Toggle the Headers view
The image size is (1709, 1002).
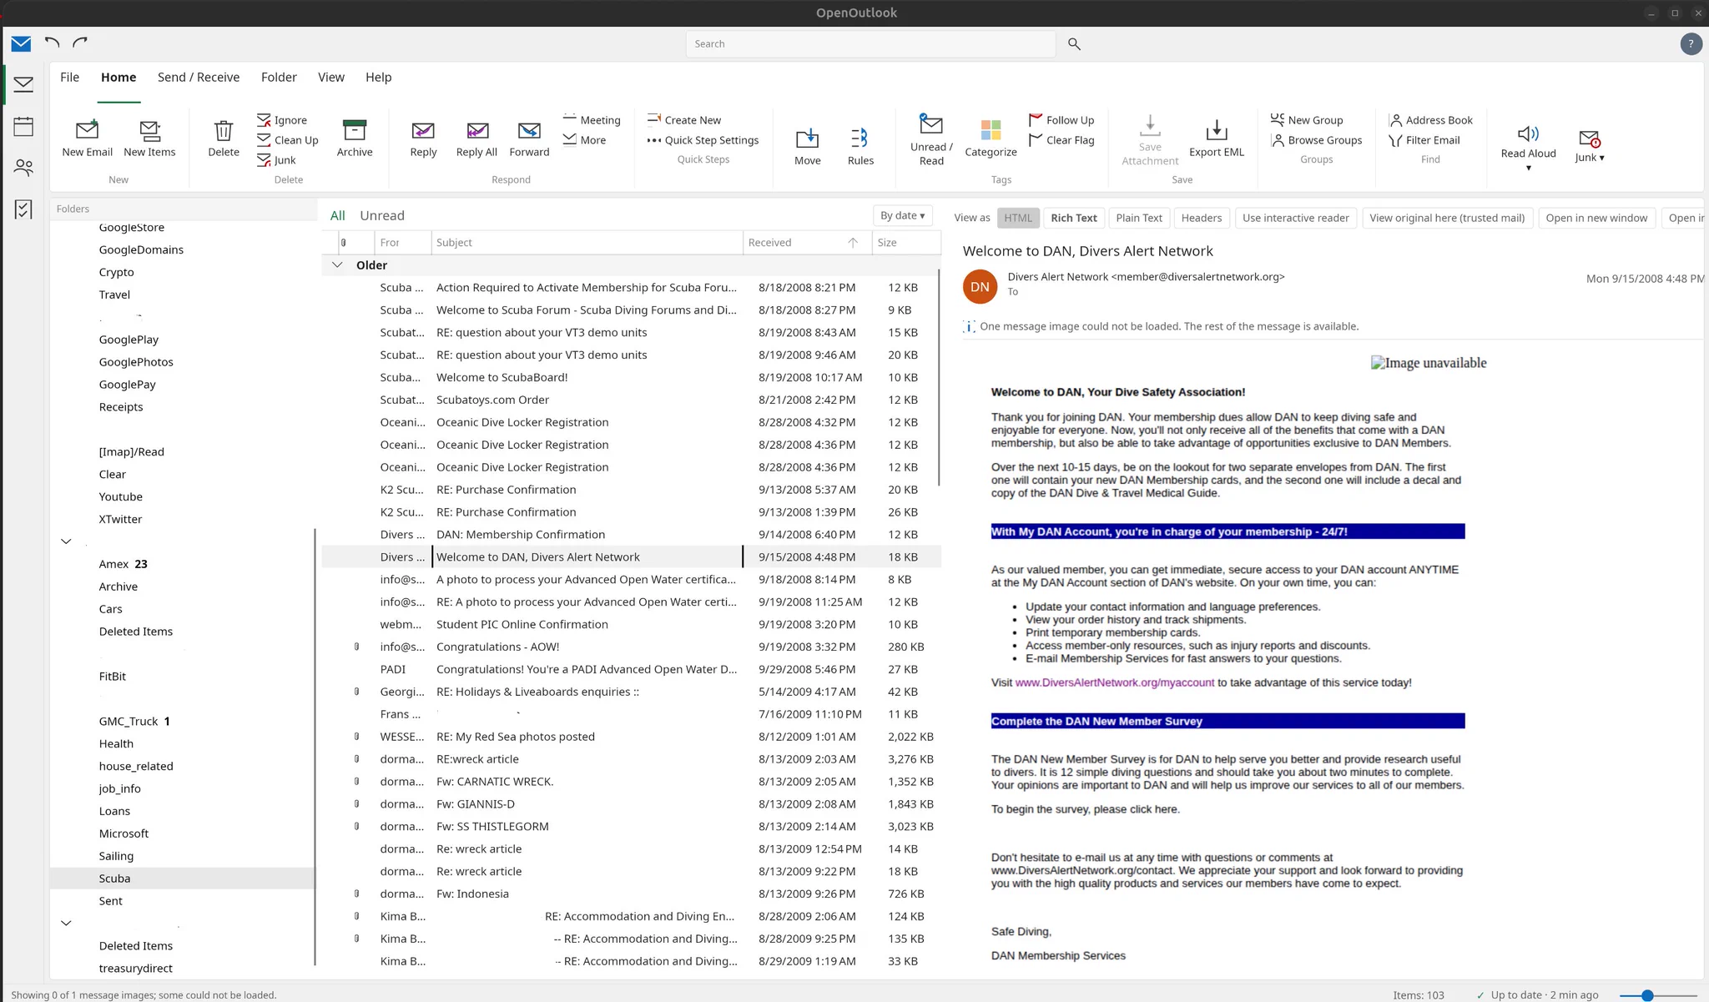(1201, 218)
